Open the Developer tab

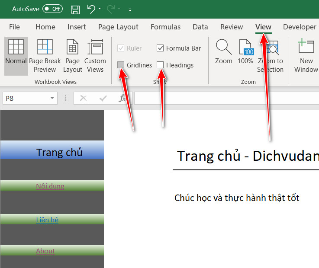tap(300, 27)
